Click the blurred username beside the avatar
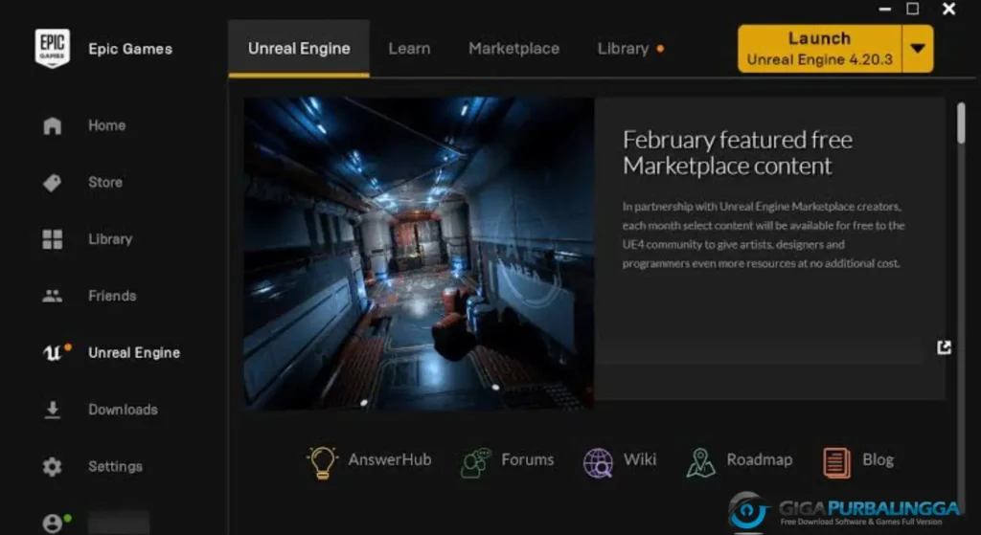Image resolution: width=981 pixels, height=535 pixels. click(x=118, y=524)
